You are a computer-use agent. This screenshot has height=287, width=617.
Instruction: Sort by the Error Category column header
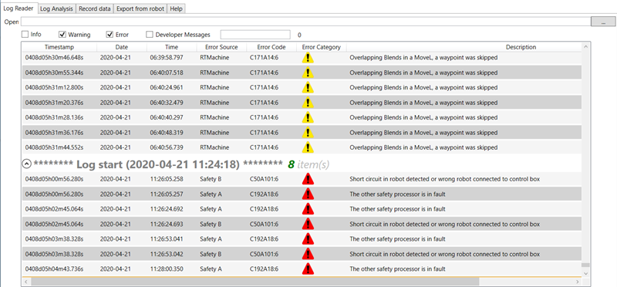coord(321,47)
